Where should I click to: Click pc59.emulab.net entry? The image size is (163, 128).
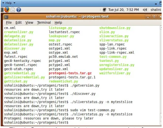pyautogui.click(x=63, y=57)
